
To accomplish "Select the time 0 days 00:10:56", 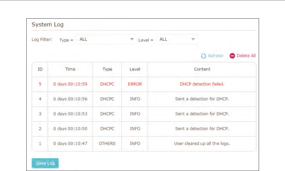I will point(70,99).
